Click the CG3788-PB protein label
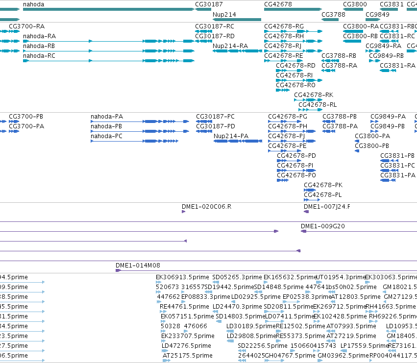The image size is (417, 363). pos(340,117)
